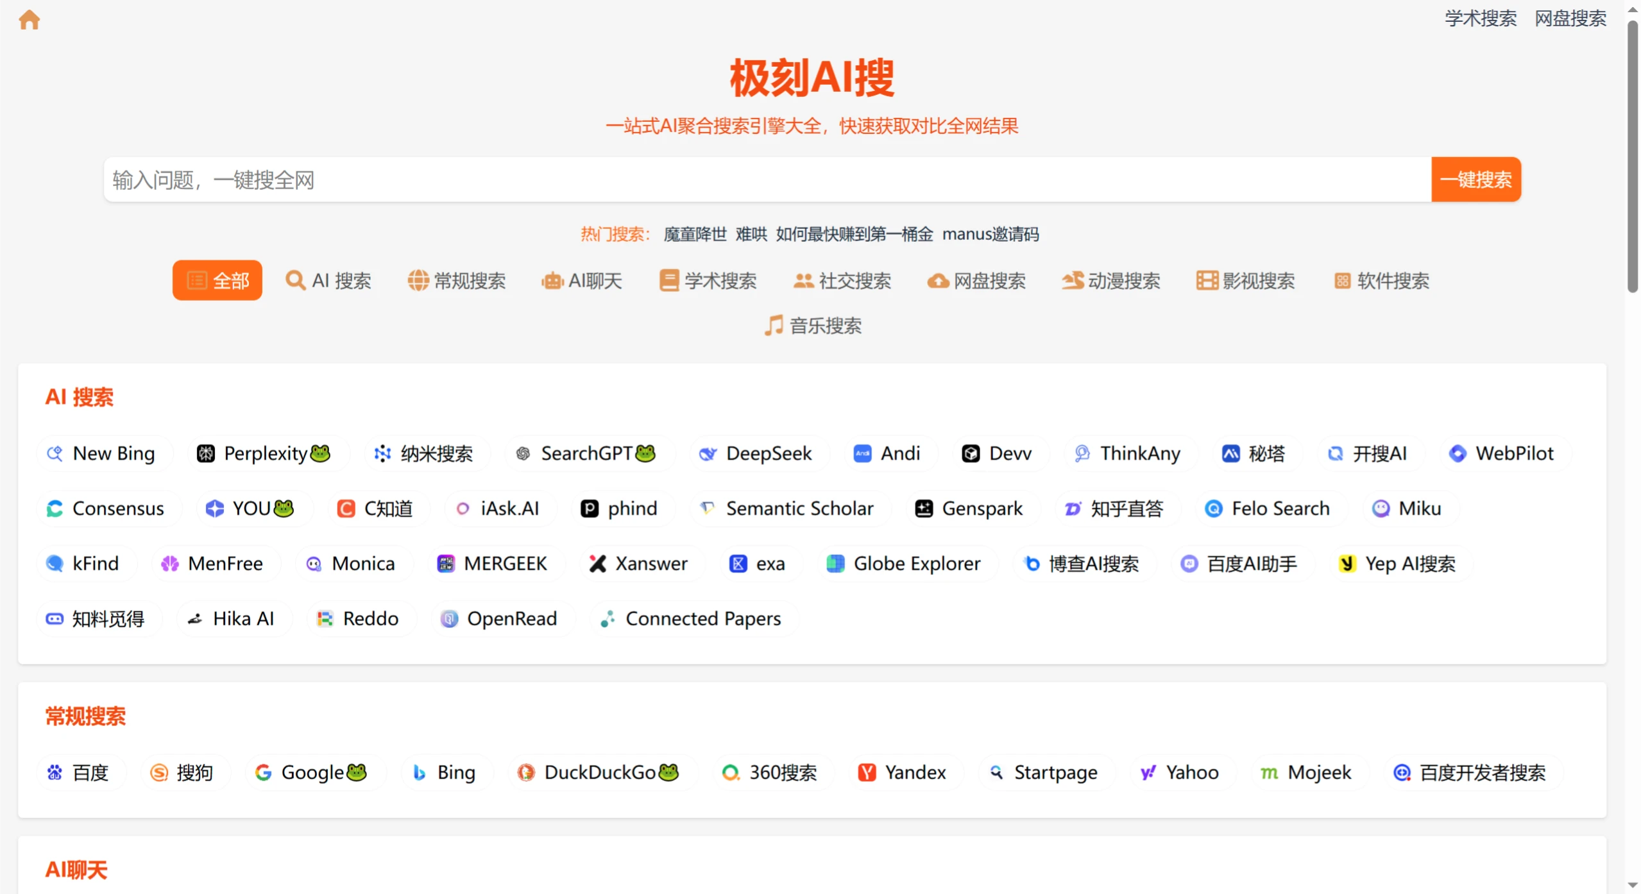Viewport: 1641px width, 894px height.
Task: Click the home icon in top left corner
Action: [30, 20]
